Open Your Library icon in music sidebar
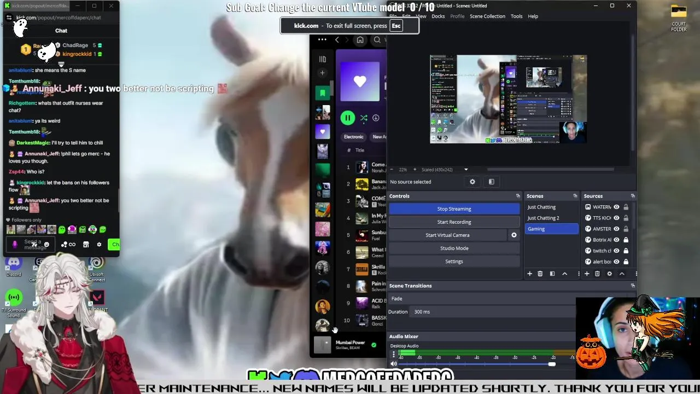 [323, 59]
